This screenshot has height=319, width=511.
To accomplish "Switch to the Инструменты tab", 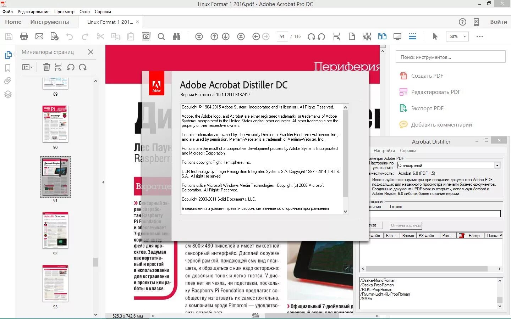I will [50, 22].
